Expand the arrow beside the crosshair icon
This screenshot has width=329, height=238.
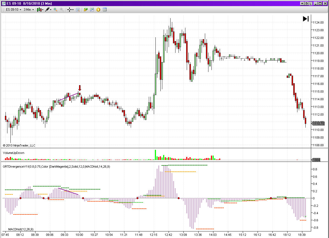73,10
